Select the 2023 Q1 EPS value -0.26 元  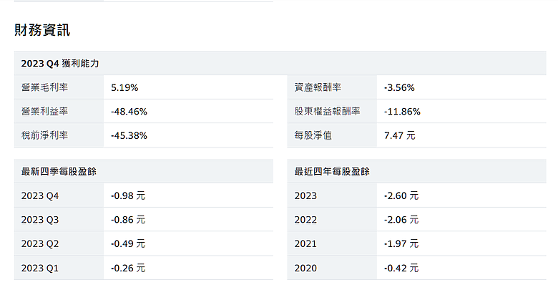click(128, 269)
